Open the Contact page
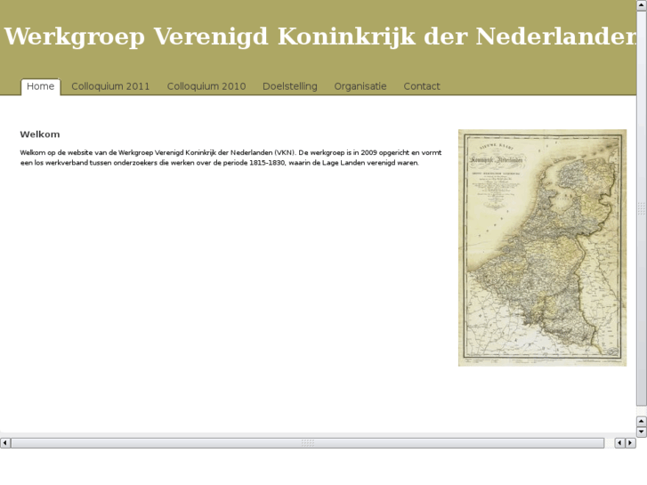The width and height of the screenshot is (647, 485). 422,86
